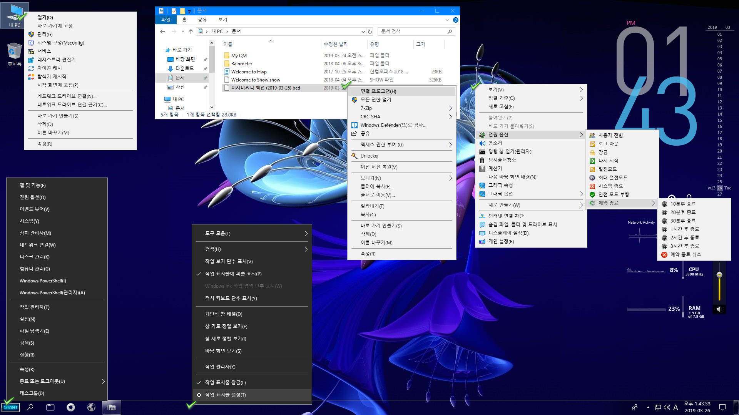Click 레지스트리 편집기 in 내 PC menu
This screenshot has width=739, height=415.
pos(80,60)
